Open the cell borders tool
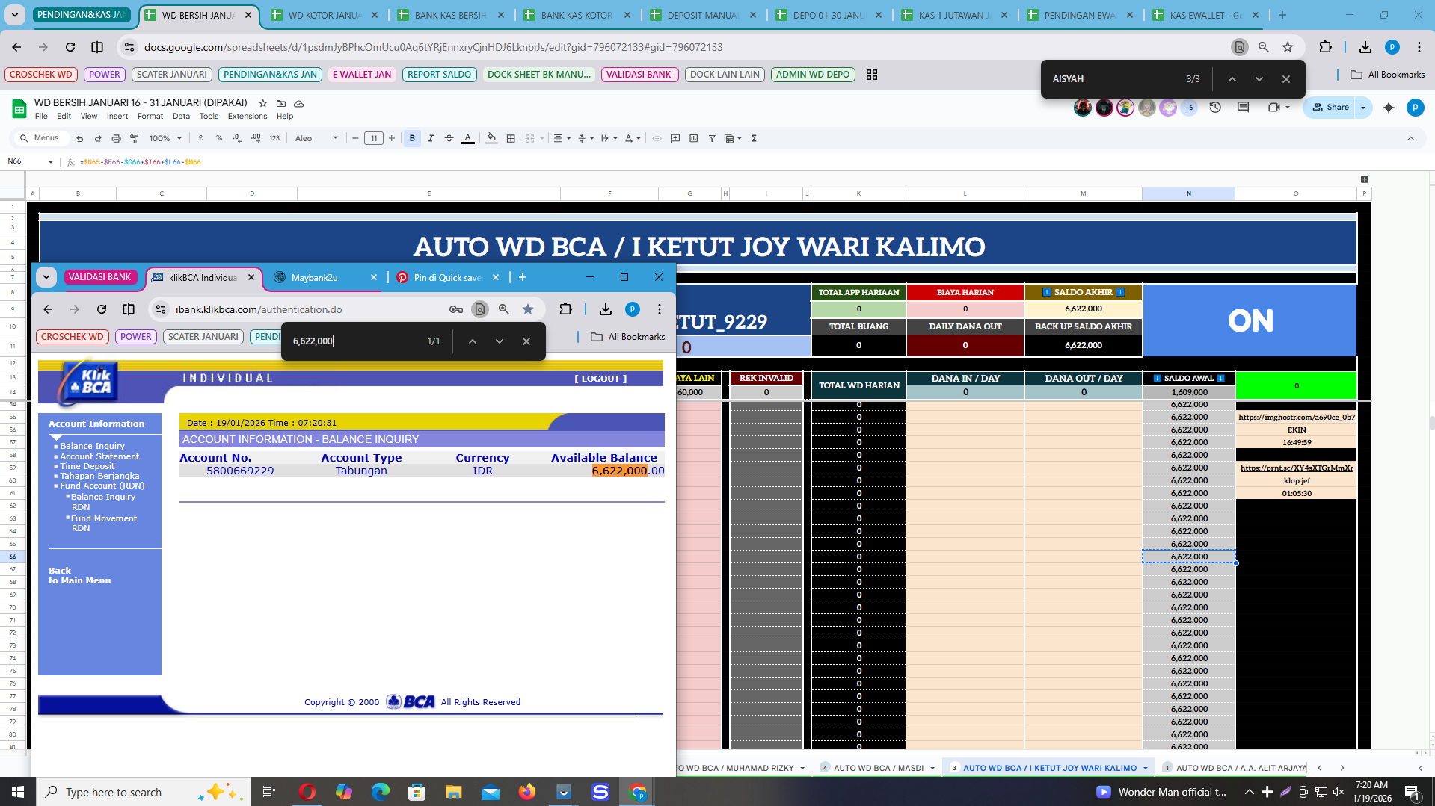 click(x=511, y=138)
